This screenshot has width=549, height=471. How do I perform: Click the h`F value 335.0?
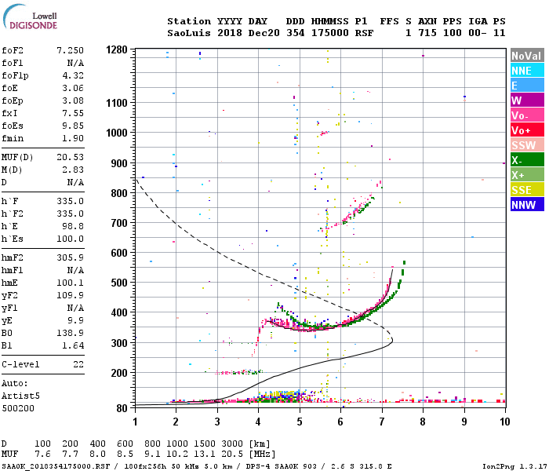point(70,202)
